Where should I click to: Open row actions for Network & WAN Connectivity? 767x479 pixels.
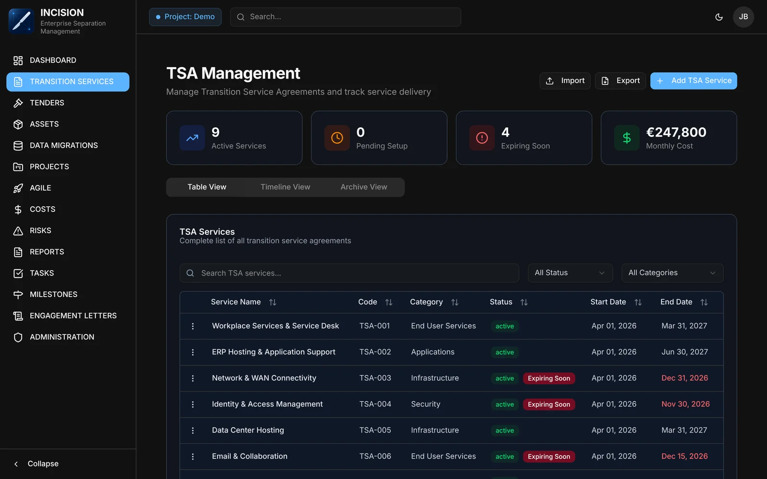(193, 378)
